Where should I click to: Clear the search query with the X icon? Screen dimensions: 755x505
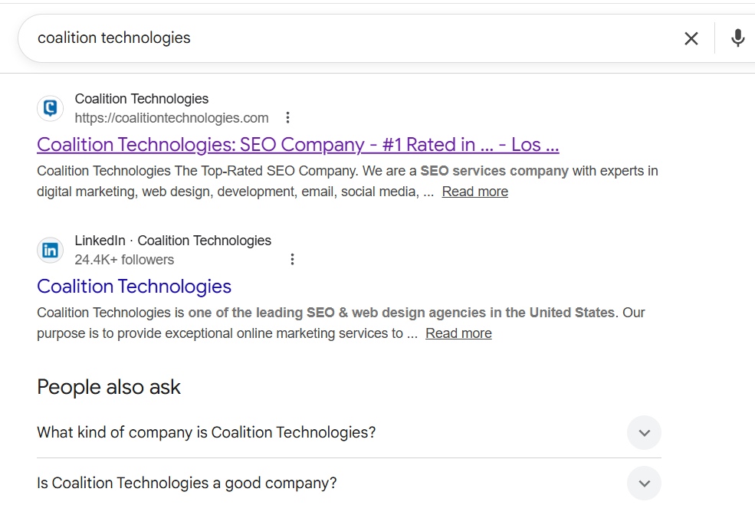pos(691,38)
